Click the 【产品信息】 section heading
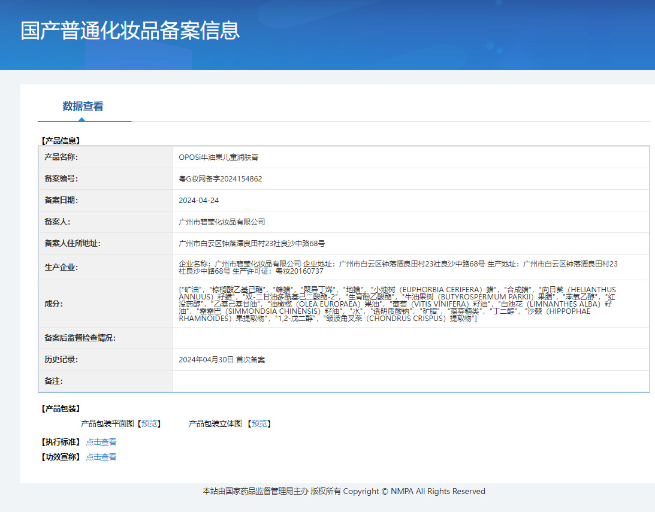The width and height of the screenshot is (655, 512). click(x=61, y=141)
